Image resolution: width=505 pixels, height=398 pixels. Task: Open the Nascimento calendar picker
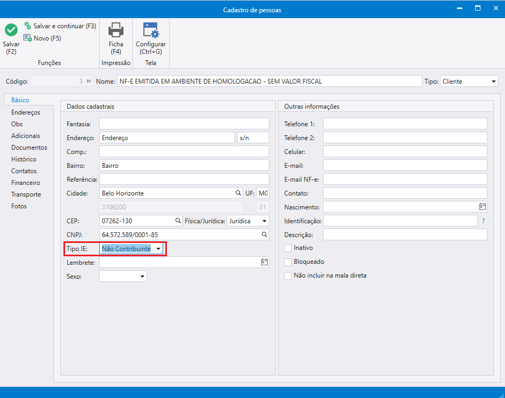tap(483, 207)
